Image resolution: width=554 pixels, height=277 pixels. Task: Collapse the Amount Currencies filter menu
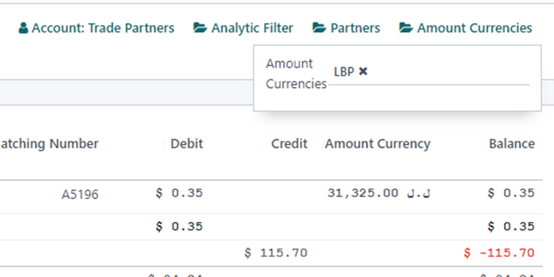tap(466, 28)
